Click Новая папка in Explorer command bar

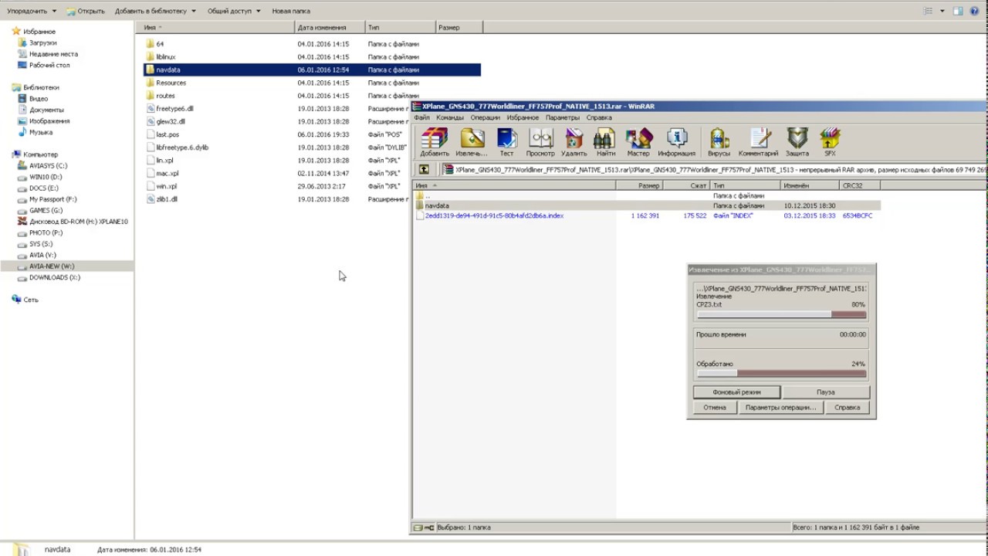pyautogui.click(x=291, y=11)
